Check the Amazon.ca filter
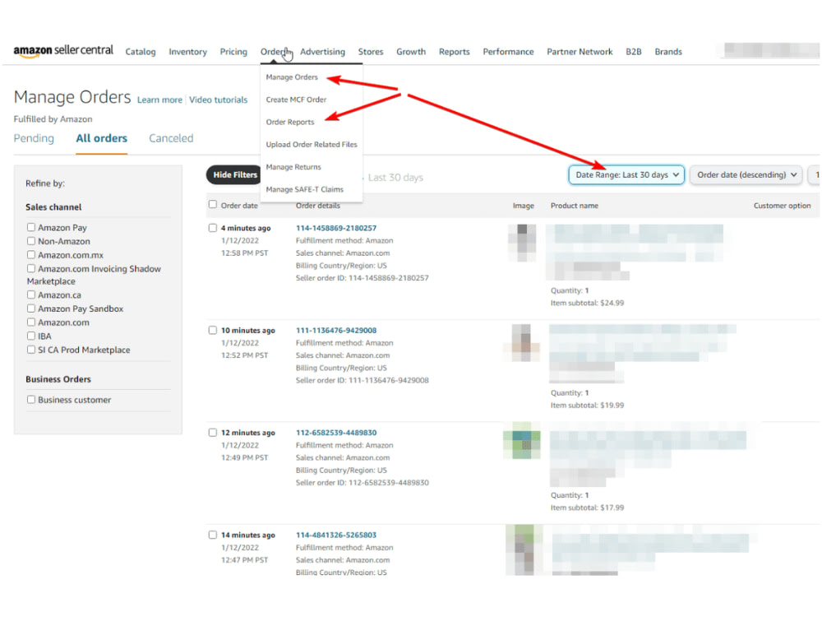The image size is (822, 617). (31, 295)
